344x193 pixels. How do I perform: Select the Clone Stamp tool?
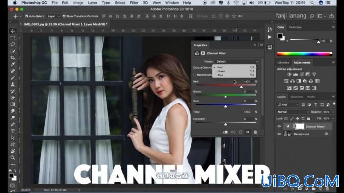[x=13, y=84]
